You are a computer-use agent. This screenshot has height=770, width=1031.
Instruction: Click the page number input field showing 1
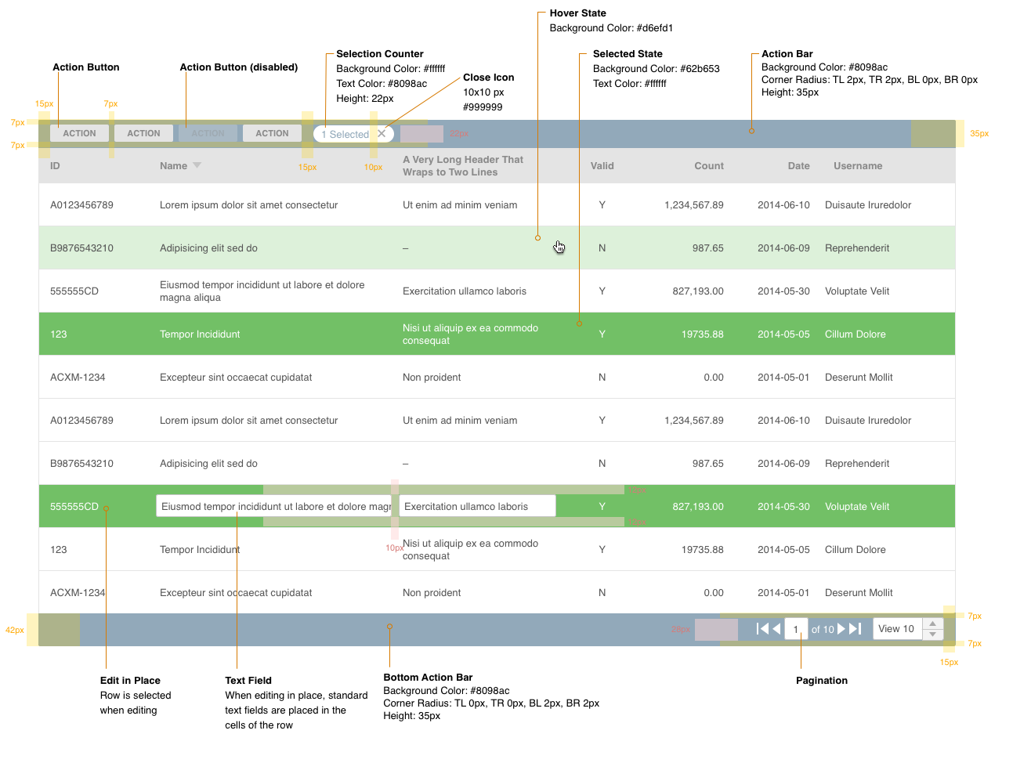point(796,629)
